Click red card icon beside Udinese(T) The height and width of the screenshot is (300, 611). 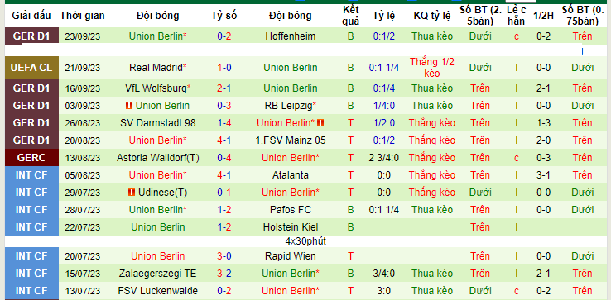tap(131, 193)
